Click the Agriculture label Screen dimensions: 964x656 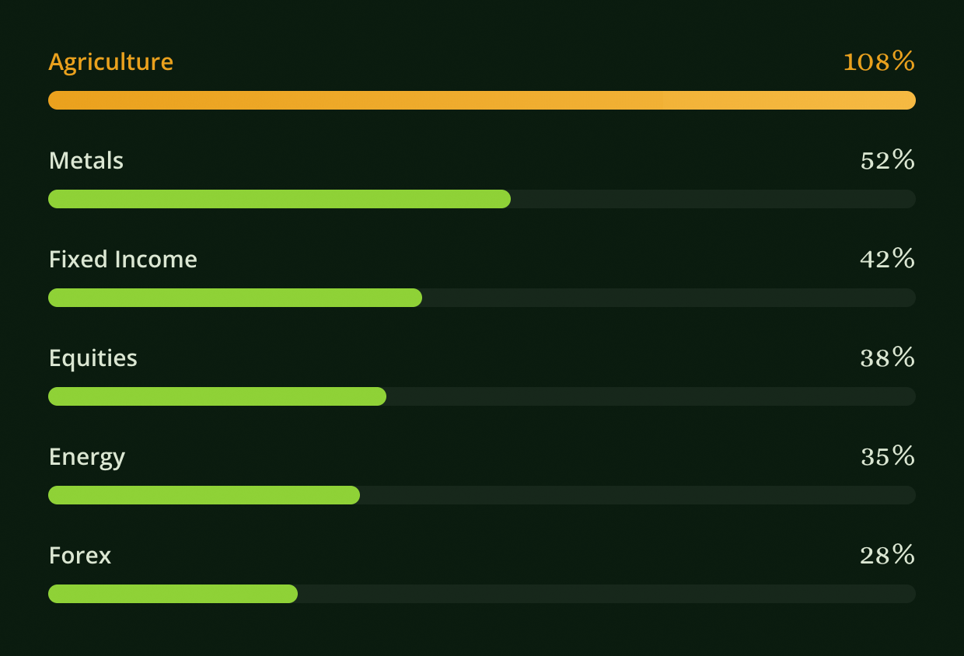click(x=110, y=63)
